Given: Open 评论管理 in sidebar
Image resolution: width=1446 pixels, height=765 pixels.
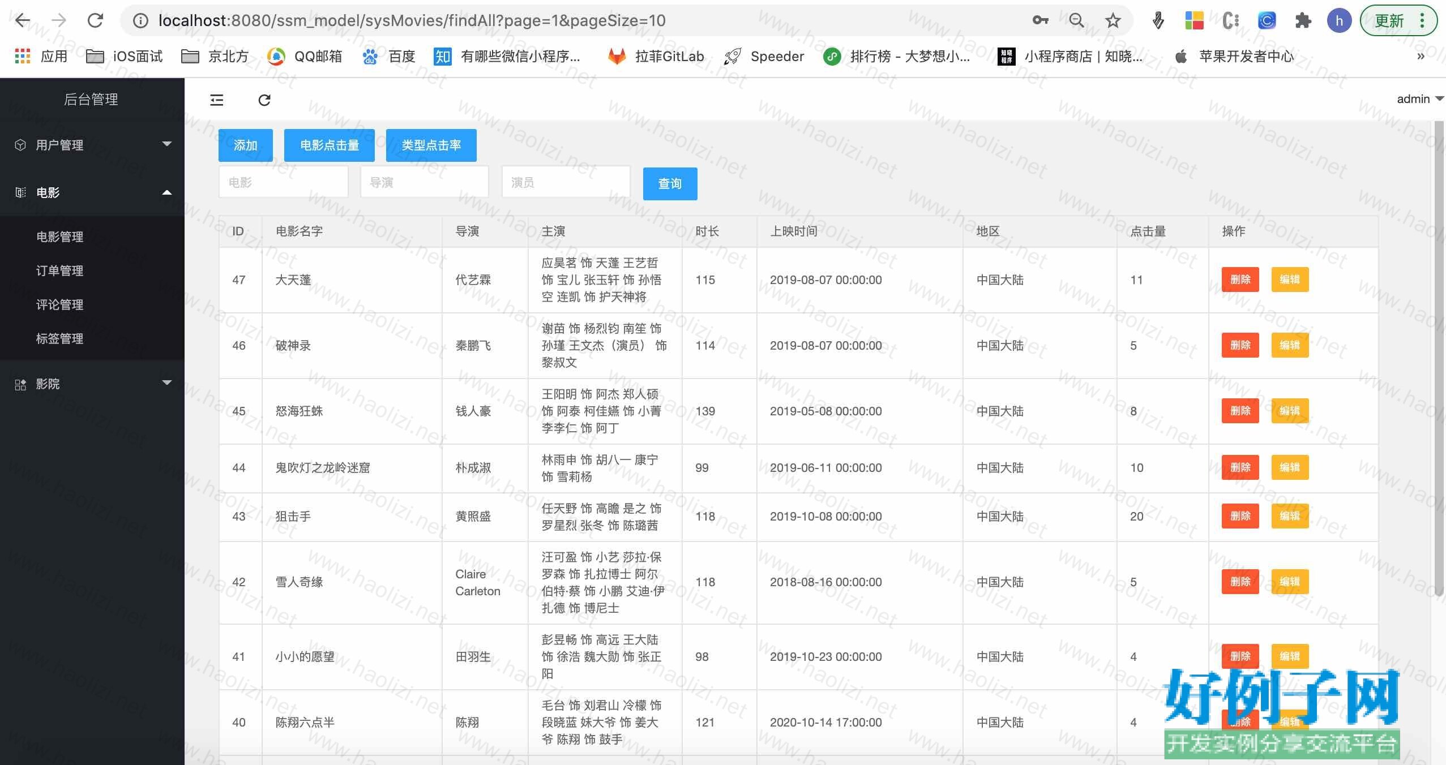Looking at the screenshot, I should coord(60,304).
